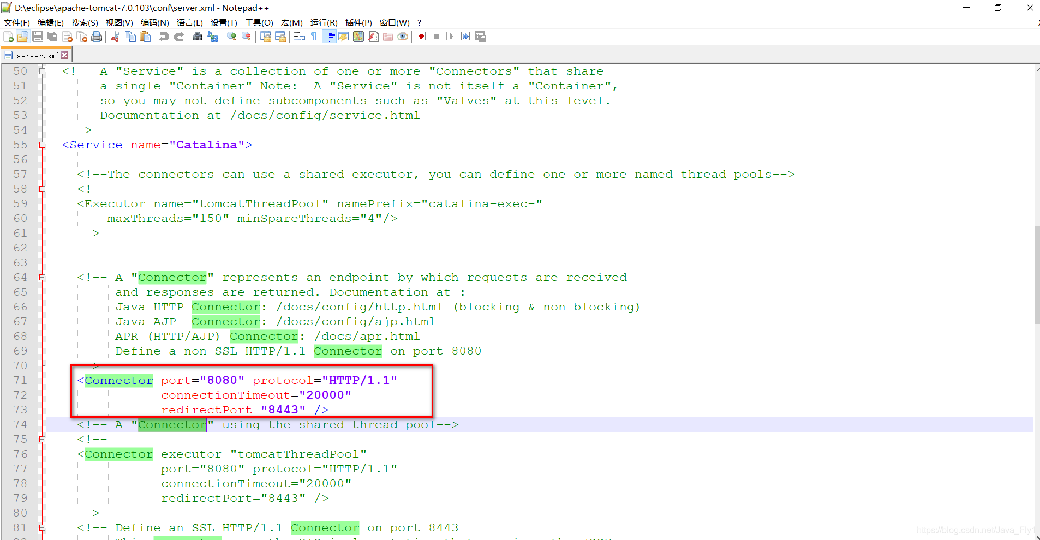Screen dimensions: 1040x540
Task: Toggle synchronized horizontal scrolling
Action: coord(280,37)
